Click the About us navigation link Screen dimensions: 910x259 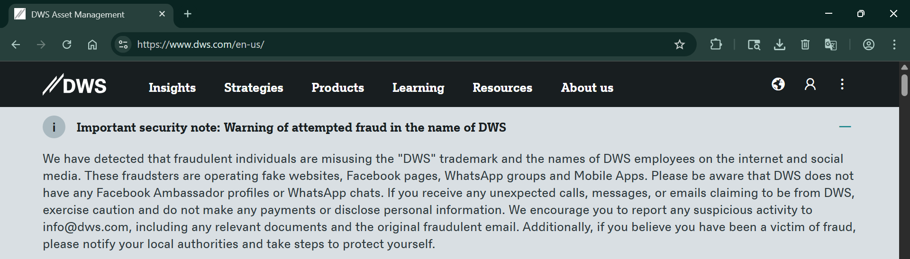pos(587,88)
